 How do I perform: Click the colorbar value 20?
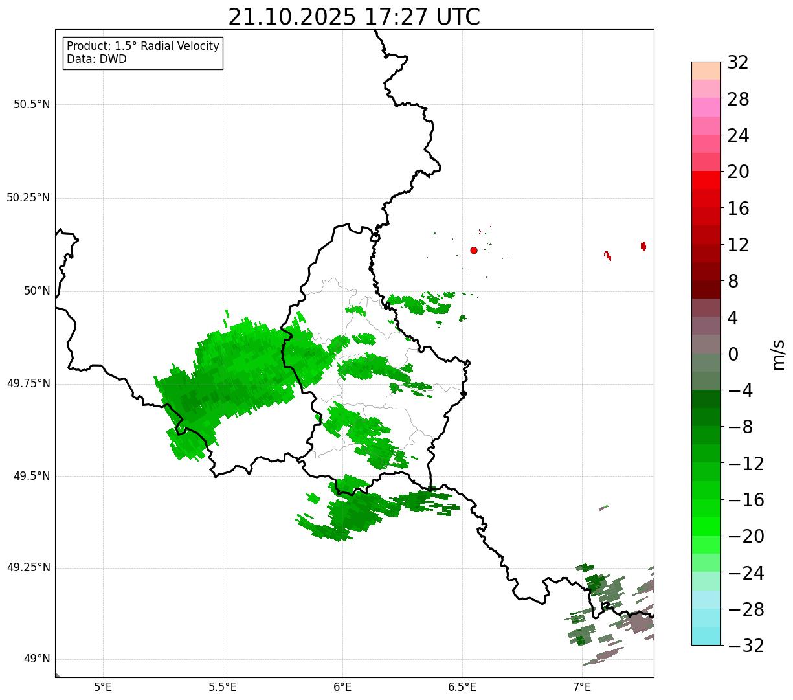click(x=738, y=172)
